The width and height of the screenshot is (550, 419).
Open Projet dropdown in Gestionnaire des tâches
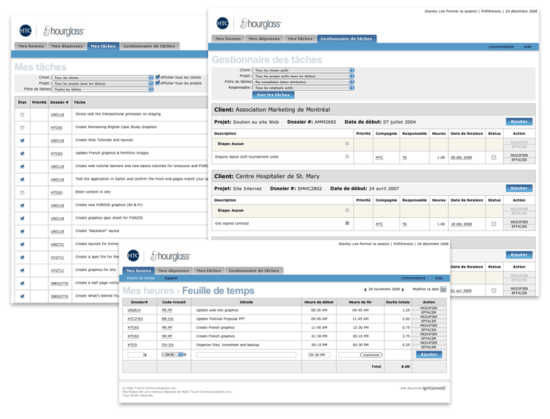point(303,76)
